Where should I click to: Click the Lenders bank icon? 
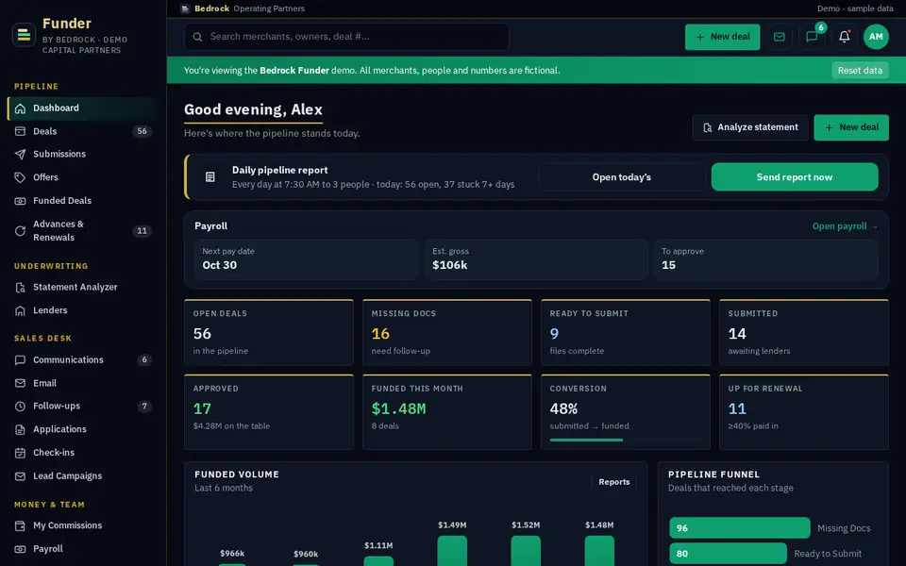(x=20, y=310)
